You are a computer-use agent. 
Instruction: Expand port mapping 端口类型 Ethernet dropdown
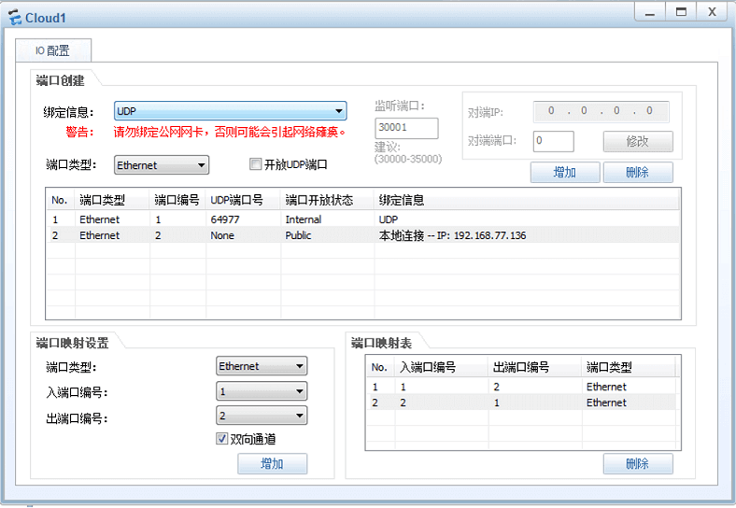[x=262, y=366]
